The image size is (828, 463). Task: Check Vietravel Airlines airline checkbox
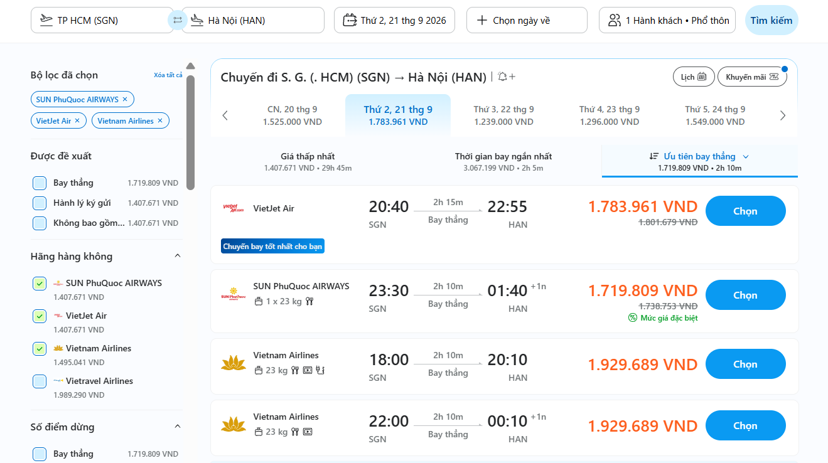[x=40, y=381]
